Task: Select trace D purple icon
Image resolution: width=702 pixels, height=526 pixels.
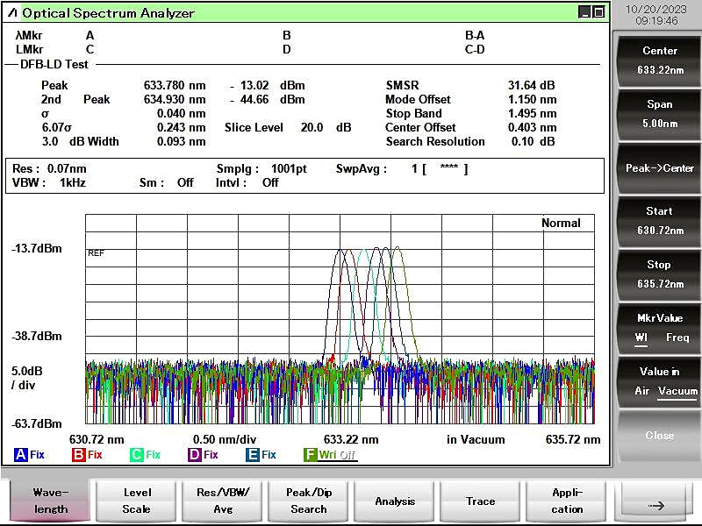Action: coord(194,455)
